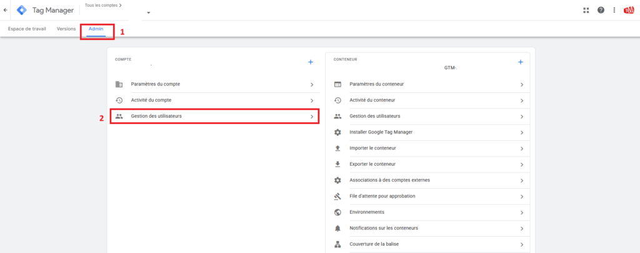Expand the chevron for Exporter le conteneur
This screenshot has height=253, width=640.
click(x=522, y=165)
